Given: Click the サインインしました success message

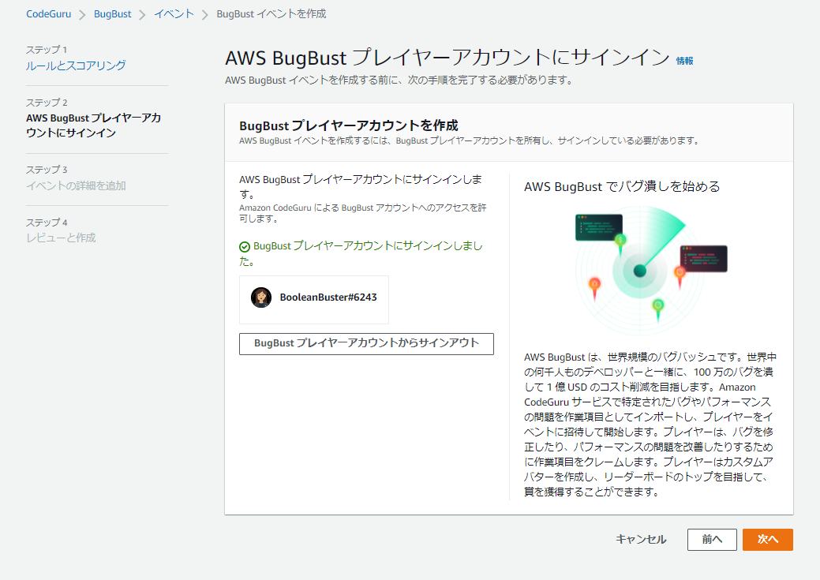Looking at the screenshot, I should point(361,253).
